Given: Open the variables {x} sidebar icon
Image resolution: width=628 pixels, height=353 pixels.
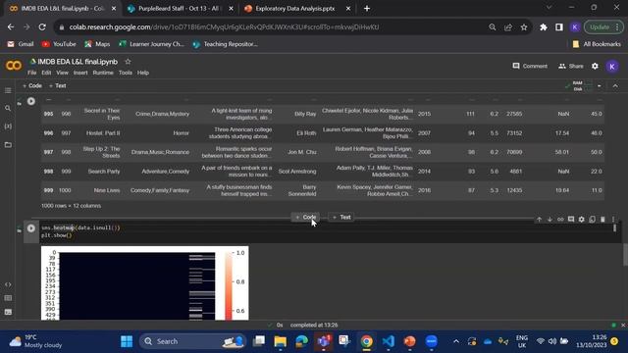Looking at the screenshot, I should (8, 126).
